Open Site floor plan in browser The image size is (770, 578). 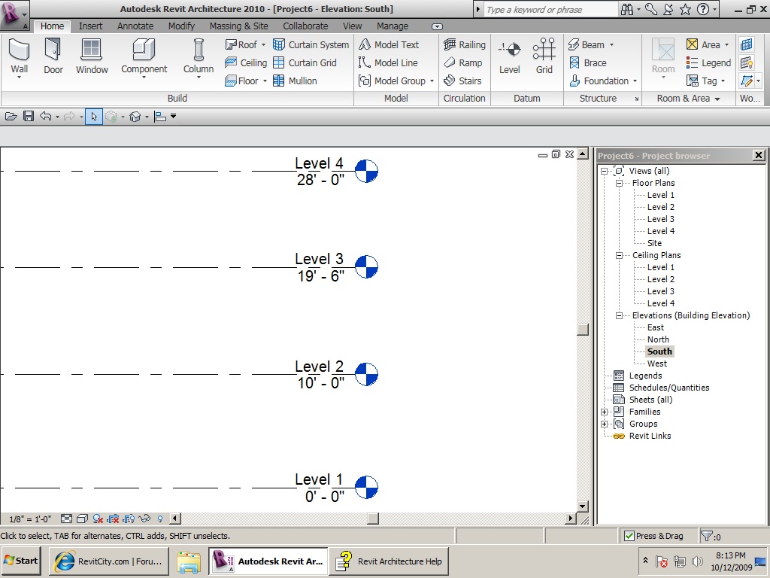[x=654, y=243]
